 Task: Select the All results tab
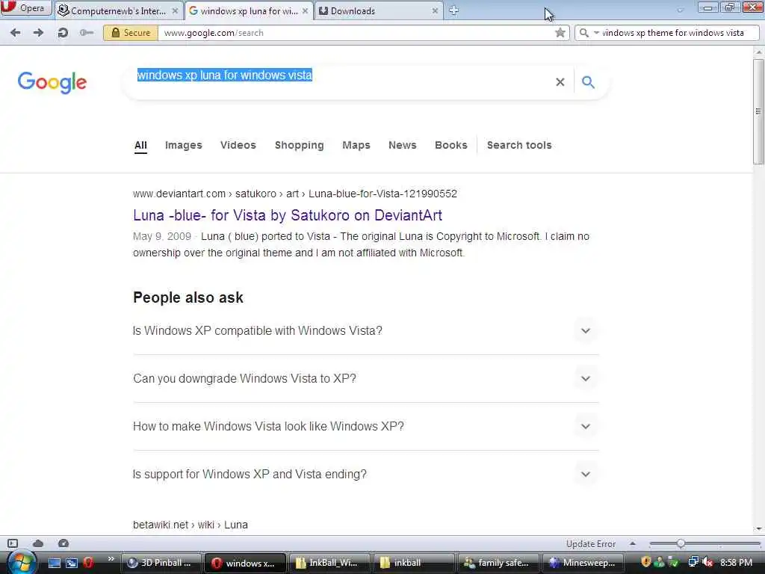coord(140,145)
